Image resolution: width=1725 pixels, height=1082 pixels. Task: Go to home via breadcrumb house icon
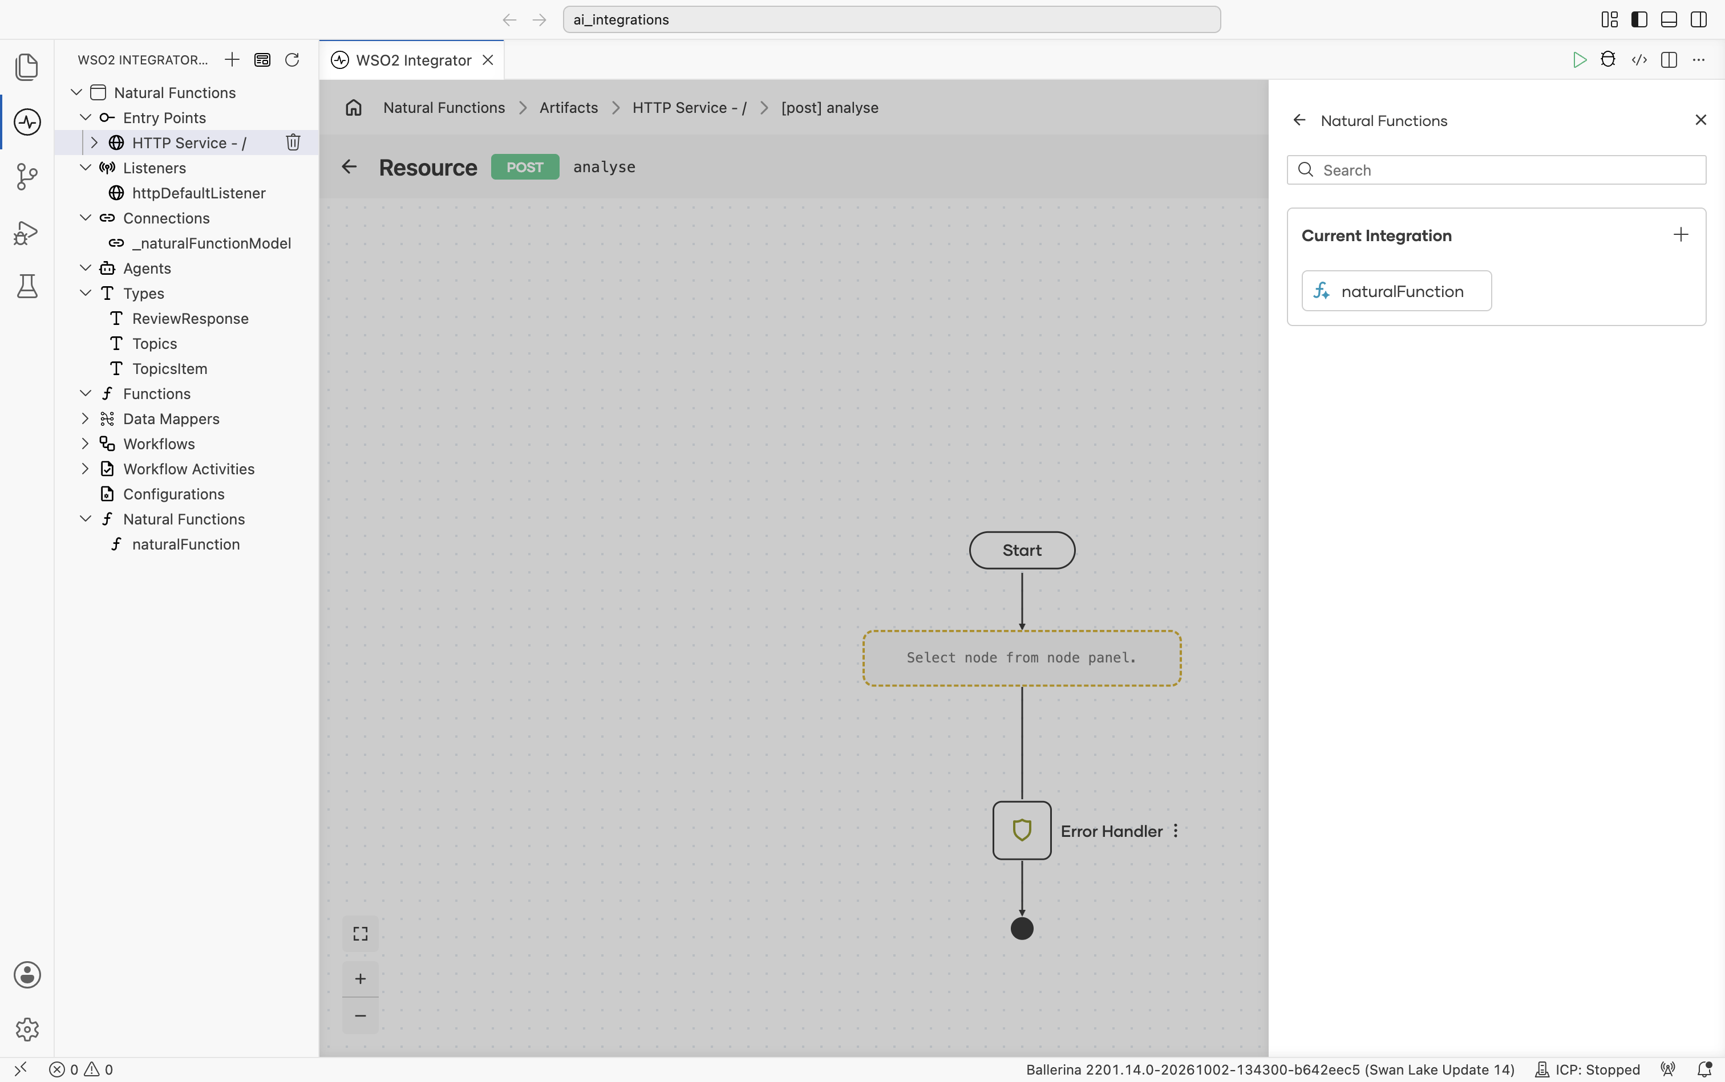tap(353, 107)
